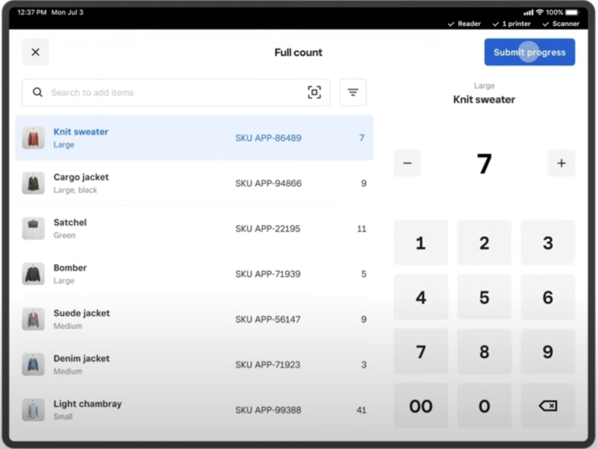Increase quantity with plus button

click(561, 163)
